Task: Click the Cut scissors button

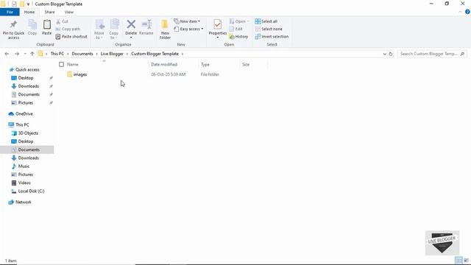Action: tap(62, 21)
